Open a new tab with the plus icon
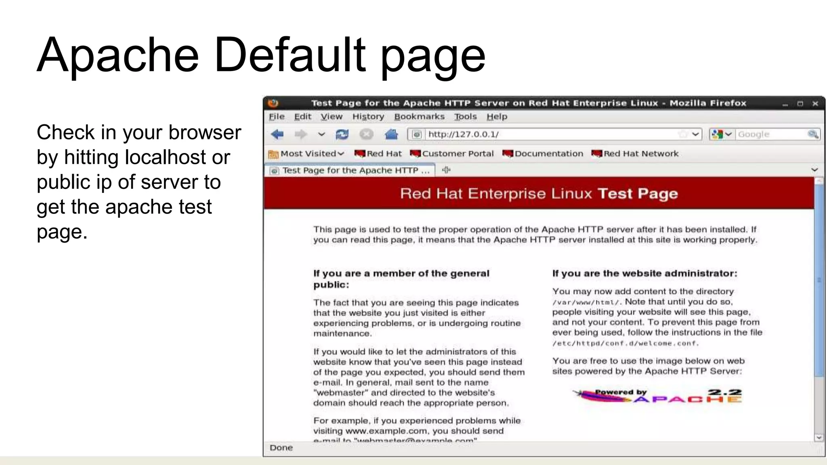This screenshot has height=465, width=827. [446, 170]
